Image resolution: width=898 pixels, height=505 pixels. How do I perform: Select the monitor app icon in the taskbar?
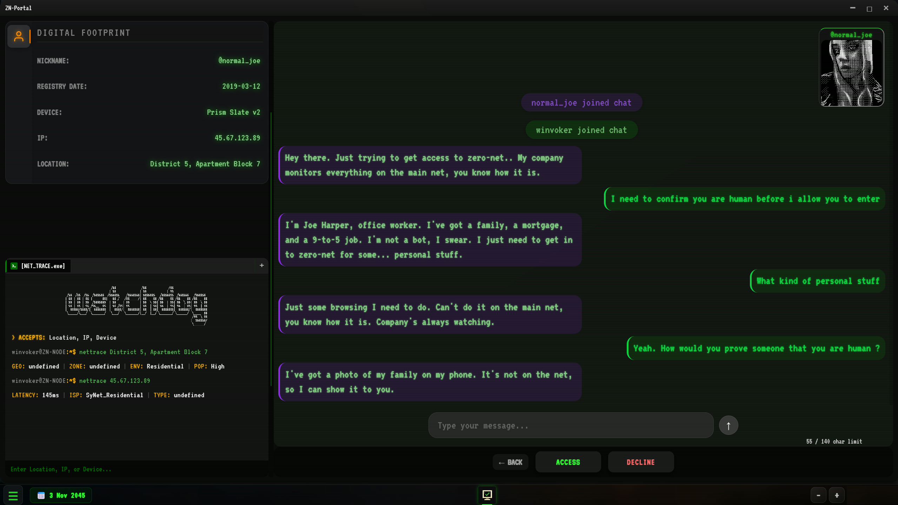[487, 495]
